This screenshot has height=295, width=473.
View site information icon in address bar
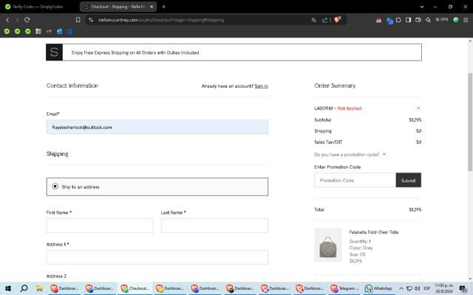pyautogui.click(x=91, y=20)
